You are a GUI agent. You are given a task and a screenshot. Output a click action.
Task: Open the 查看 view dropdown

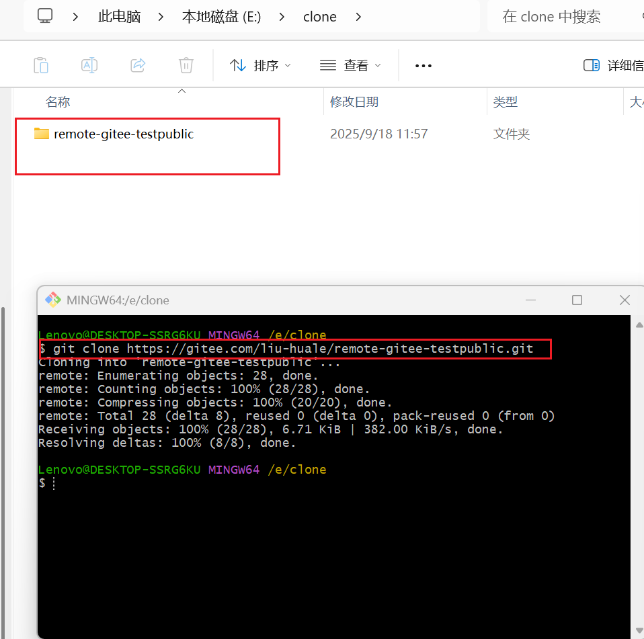click(x=350, y=65)
